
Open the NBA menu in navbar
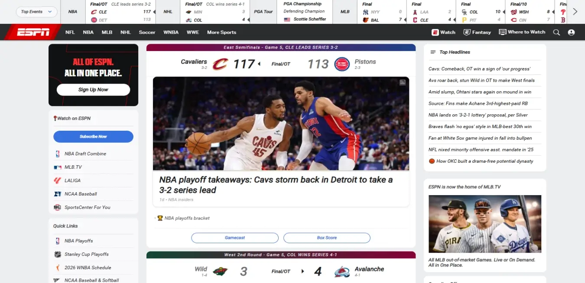point(88,32)
